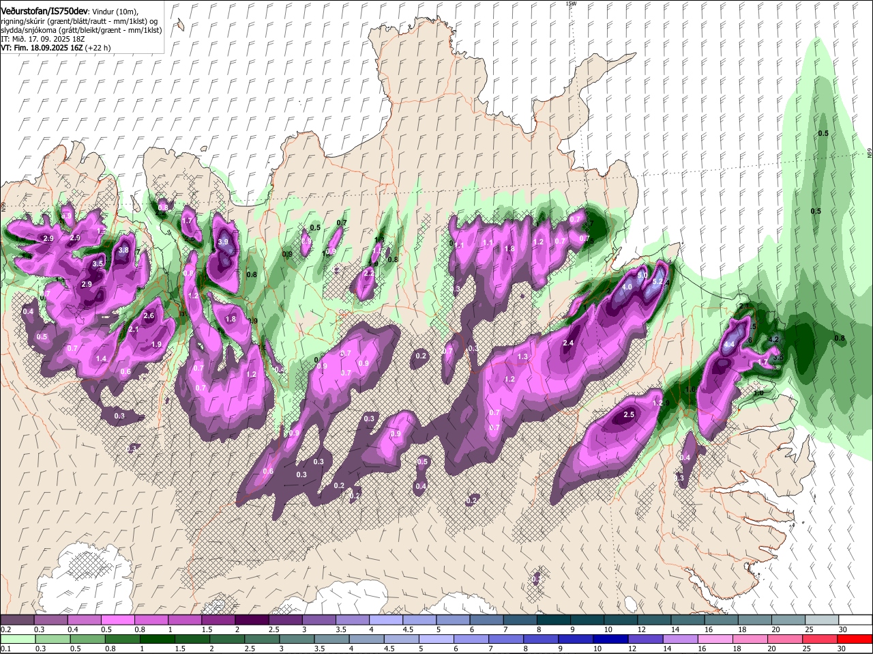Click the 4.2 value on the east coast
873x654 pixels.
point(773,339)
